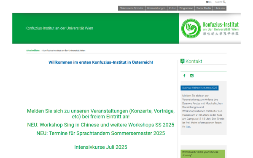Click the 'Sie sind hier:' breadcrumb label
Viewport: 253px width, 158px height.
point(33,51)
